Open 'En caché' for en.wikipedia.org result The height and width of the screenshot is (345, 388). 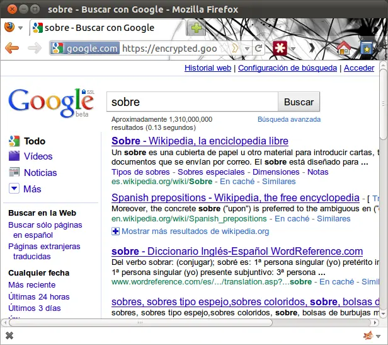click(292, 219)
